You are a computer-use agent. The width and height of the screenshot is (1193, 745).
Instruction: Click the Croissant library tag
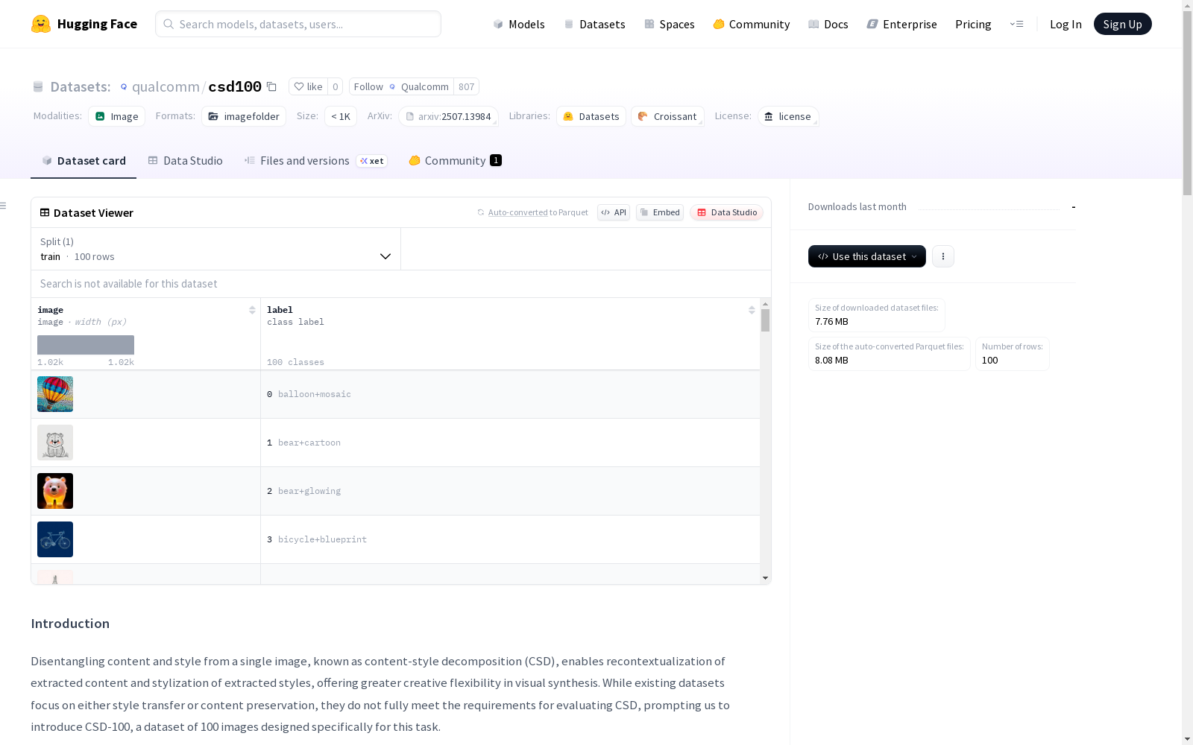(667, 116)
